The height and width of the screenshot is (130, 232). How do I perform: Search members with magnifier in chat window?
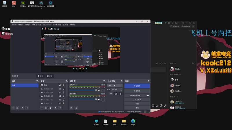click(193, 63)
